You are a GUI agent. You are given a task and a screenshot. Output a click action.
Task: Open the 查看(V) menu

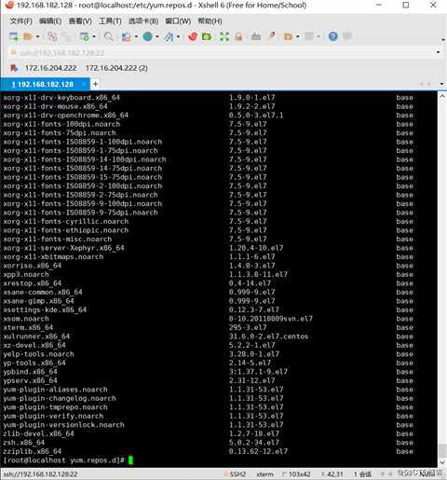click(x=80, y=21)
